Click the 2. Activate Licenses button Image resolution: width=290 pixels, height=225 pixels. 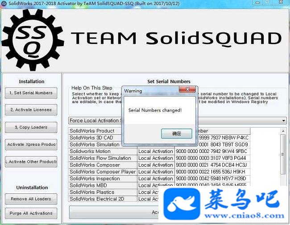click(x=31, y=110)
